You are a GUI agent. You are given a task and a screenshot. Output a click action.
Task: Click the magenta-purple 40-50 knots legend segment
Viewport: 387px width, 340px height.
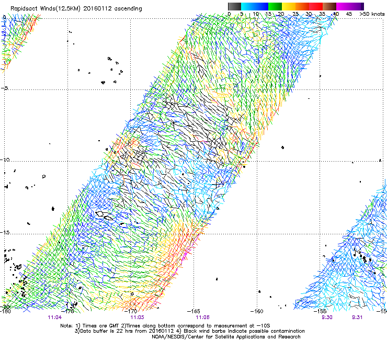[x=350, y=6]
